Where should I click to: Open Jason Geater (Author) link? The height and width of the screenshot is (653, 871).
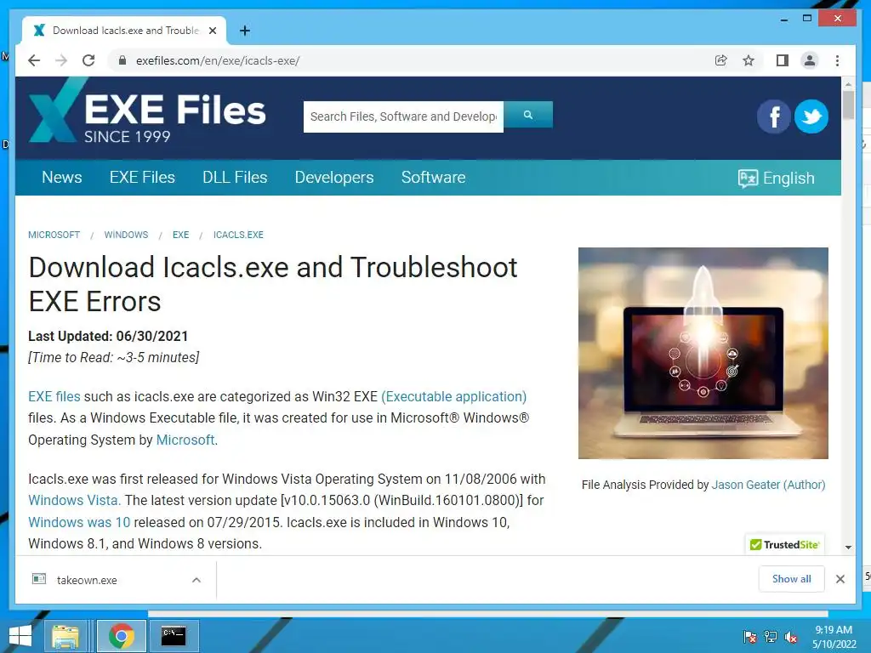click(x=769, y=485)
